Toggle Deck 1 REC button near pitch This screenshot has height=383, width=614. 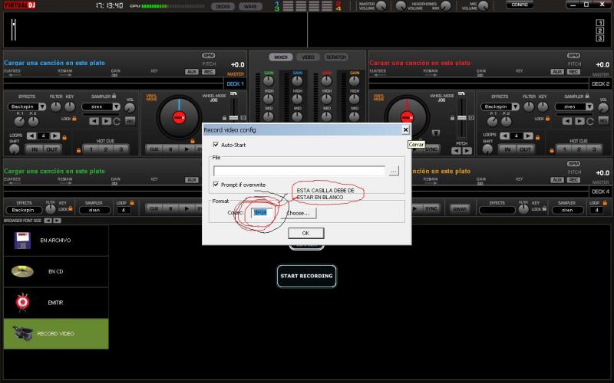(x=208, y=71)
